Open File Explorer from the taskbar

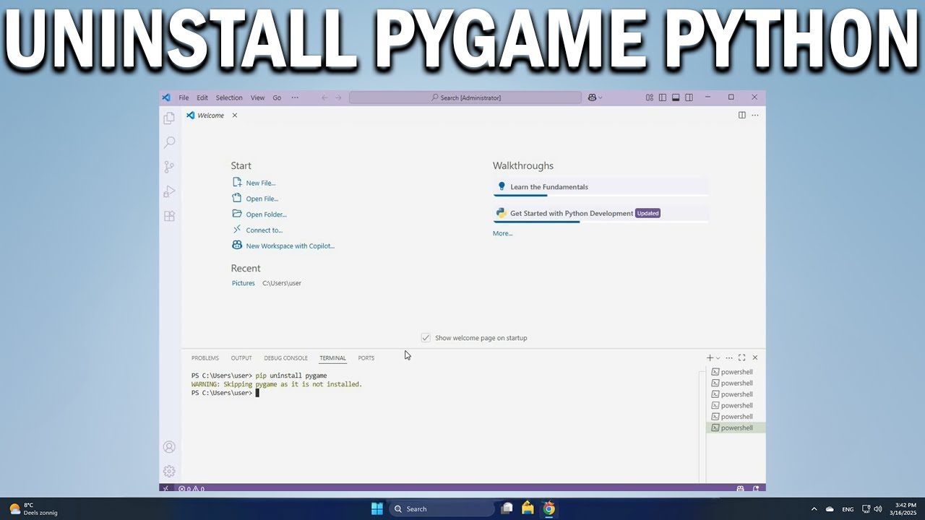tap(528, 508)
